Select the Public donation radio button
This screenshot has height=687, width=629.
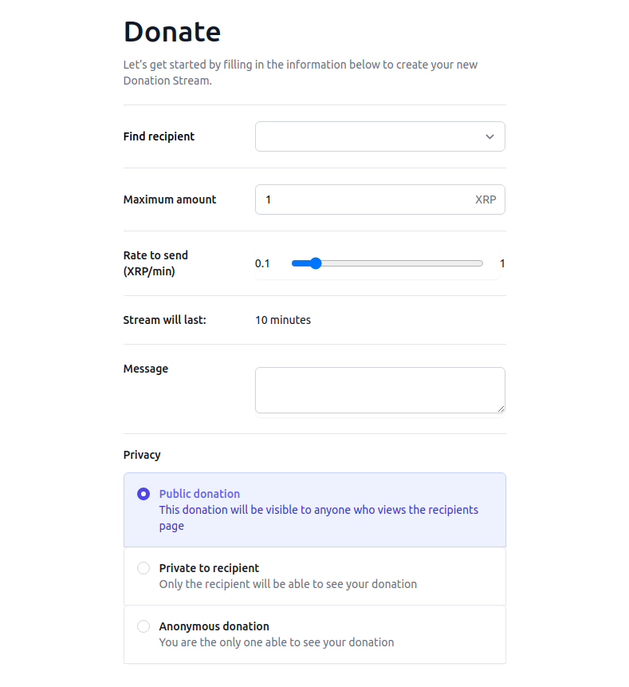point(143,494)
